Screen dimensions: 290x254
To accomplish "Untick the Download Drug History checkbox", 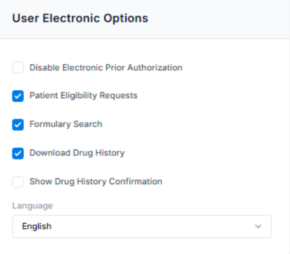I will (x=18, y=154).
